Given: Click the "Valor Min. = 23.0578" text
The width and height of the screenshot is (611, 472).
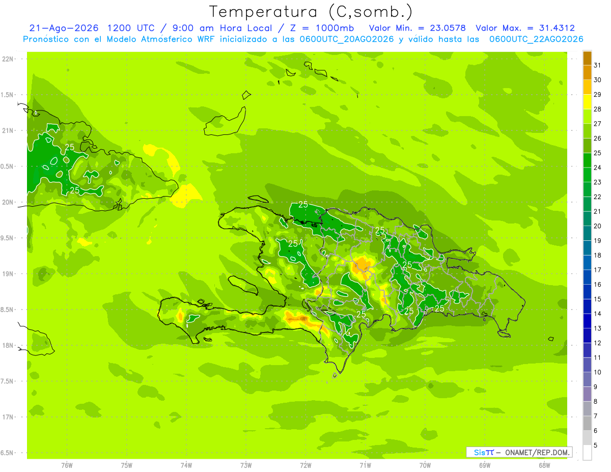Looking at the screenshot, I should click(x=417, y=28).
